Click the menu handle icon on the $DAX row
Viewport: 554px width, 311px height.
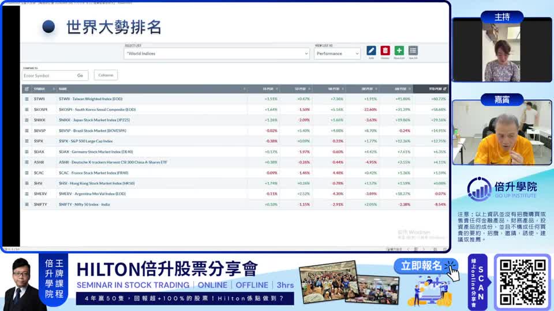tap(27, 151)
